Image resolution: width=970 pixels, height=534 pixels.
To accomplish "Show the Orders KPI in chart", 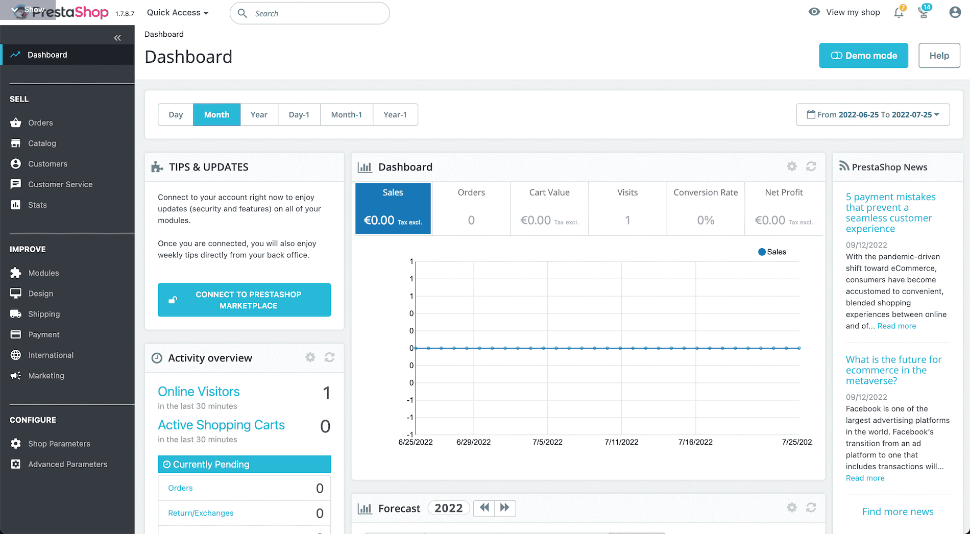I will click(x=471, y=208).
